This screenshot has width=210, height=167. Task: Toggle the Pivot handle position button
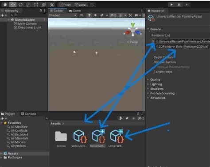[x=65, y=5]
